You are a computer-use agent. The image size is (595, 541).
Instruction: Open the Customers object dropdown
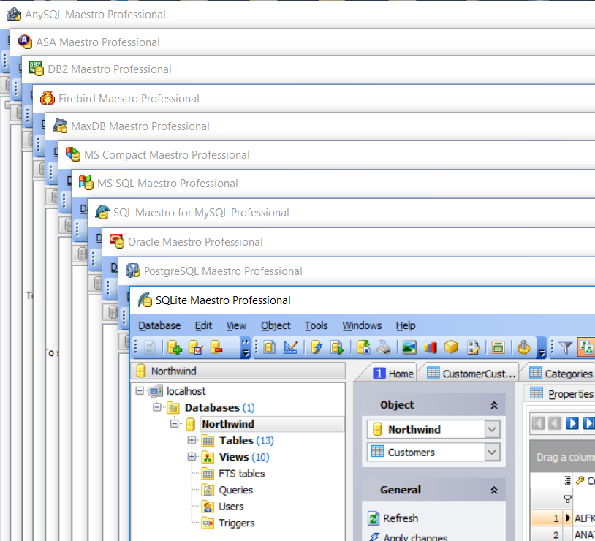tap(492, 452)
